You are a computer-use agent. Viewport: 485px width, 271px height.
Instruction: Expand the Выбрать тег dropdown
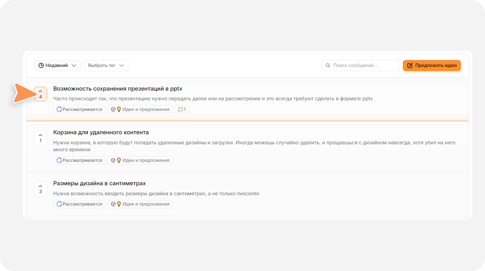point(106,65)
